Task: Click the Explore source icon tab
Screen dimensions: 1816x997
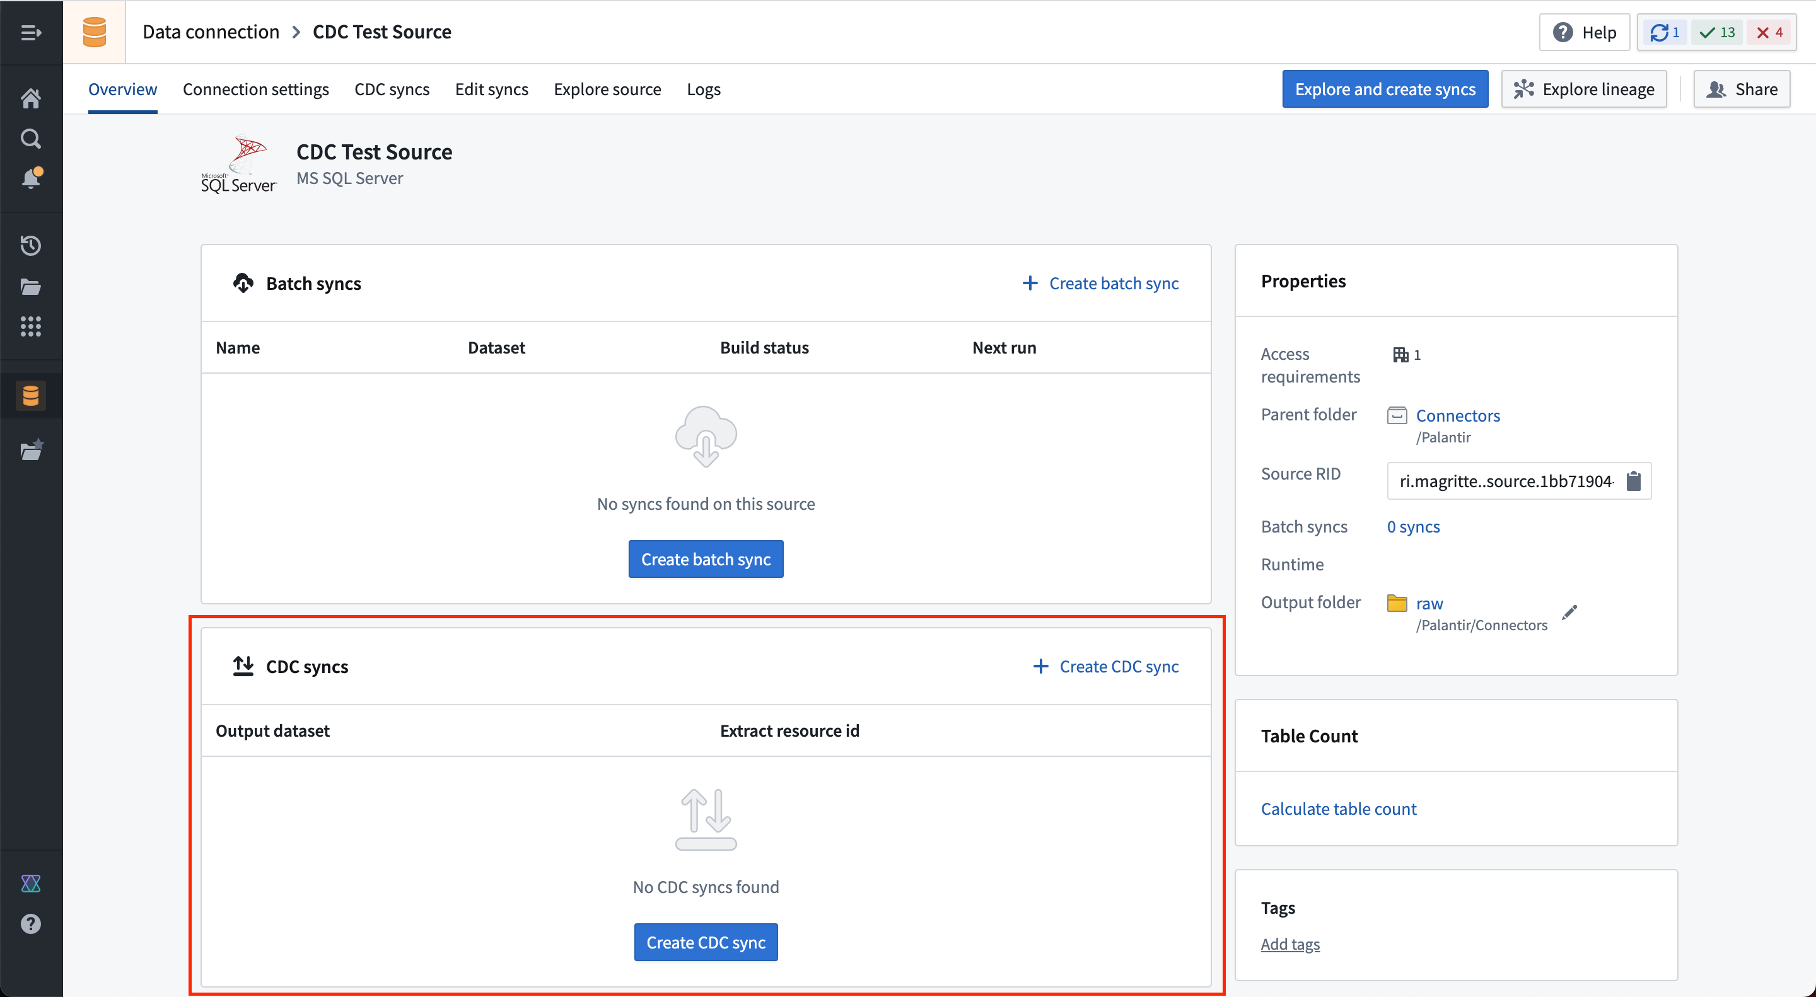Action: coord(607,88)
